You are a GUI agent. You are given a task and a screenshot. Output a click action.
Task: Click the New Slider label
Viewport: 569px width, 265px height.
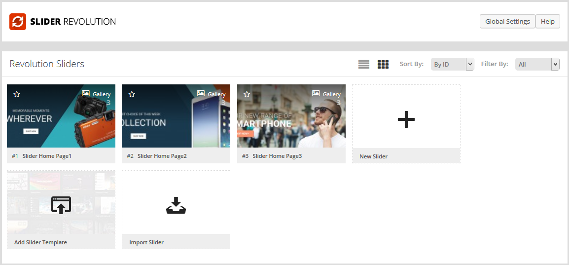point(373,156)
